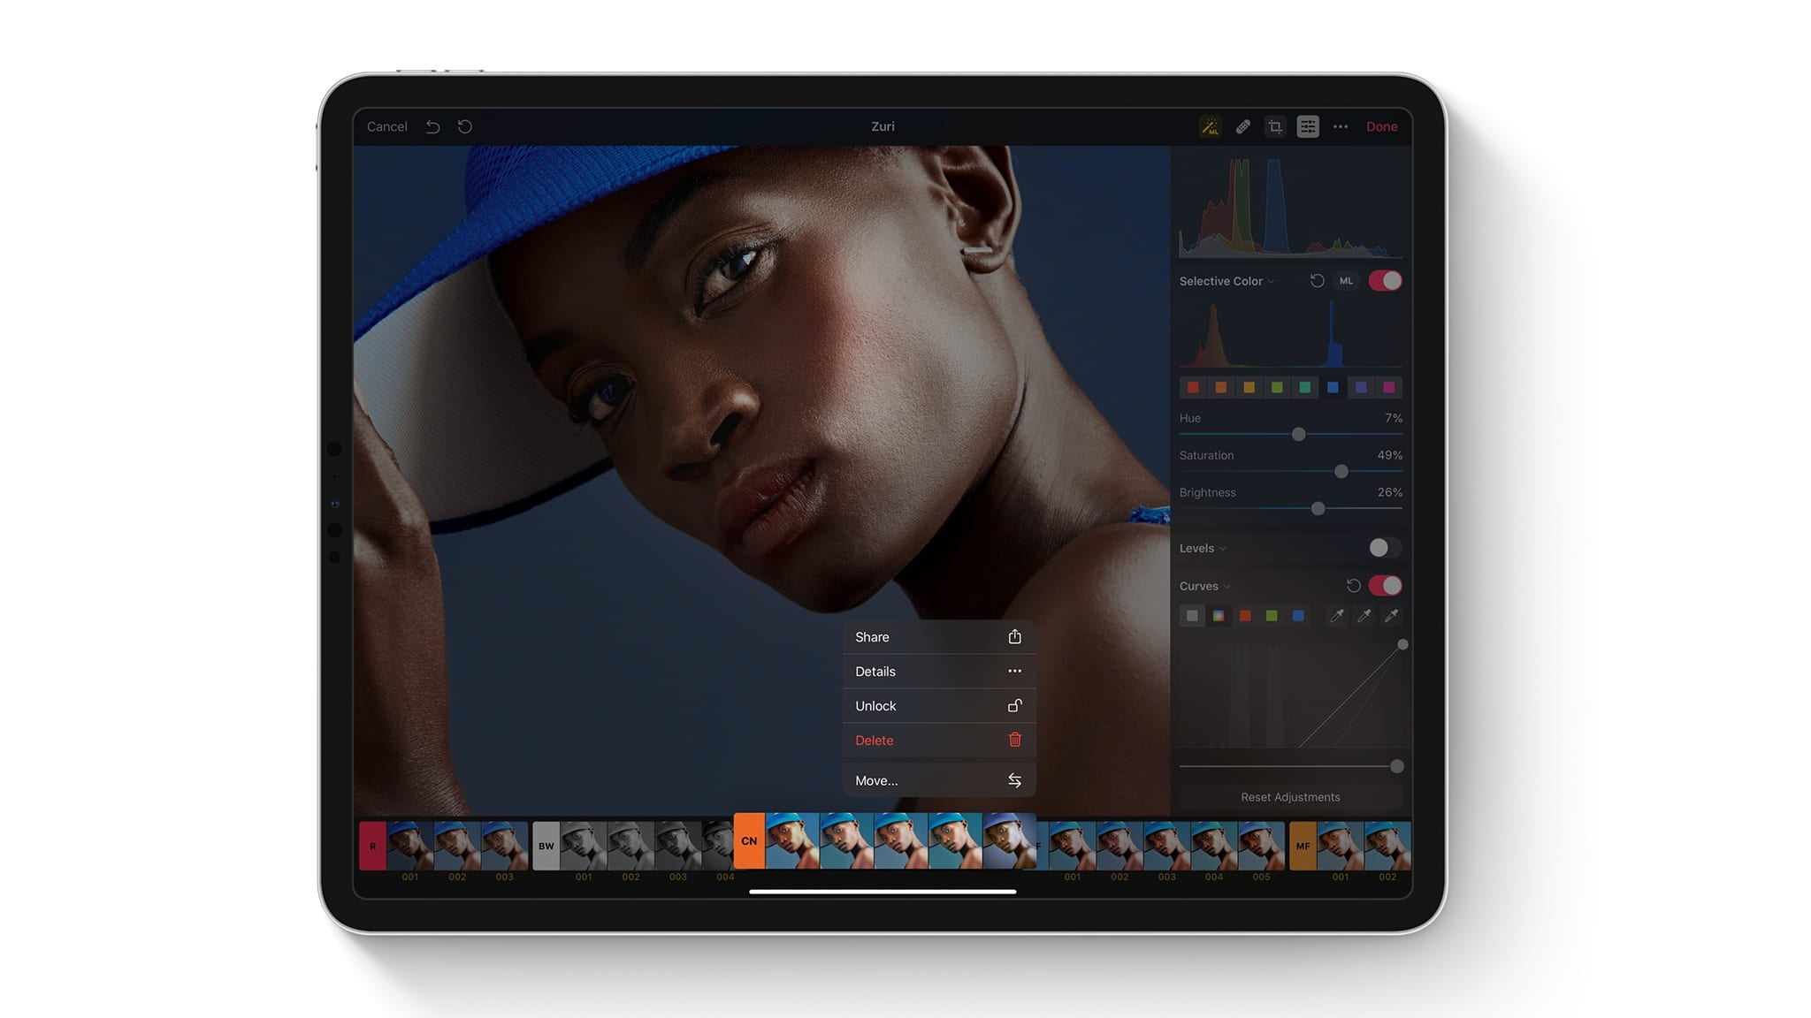Activate the ML Enhance magic wand tool
1811x1018 pixels.
pyautogui.click(x=1210, y=126)
